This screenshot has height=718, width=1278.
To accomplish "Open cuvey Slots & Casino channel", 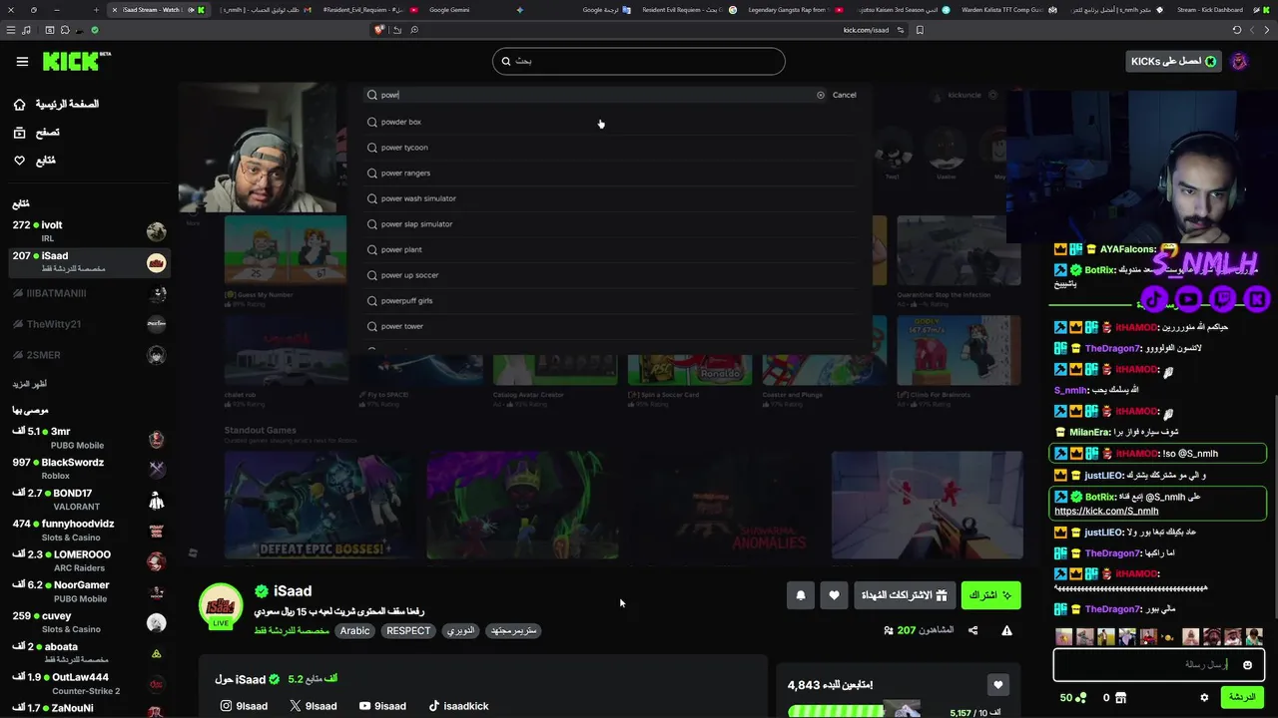I will pos(88,622).
